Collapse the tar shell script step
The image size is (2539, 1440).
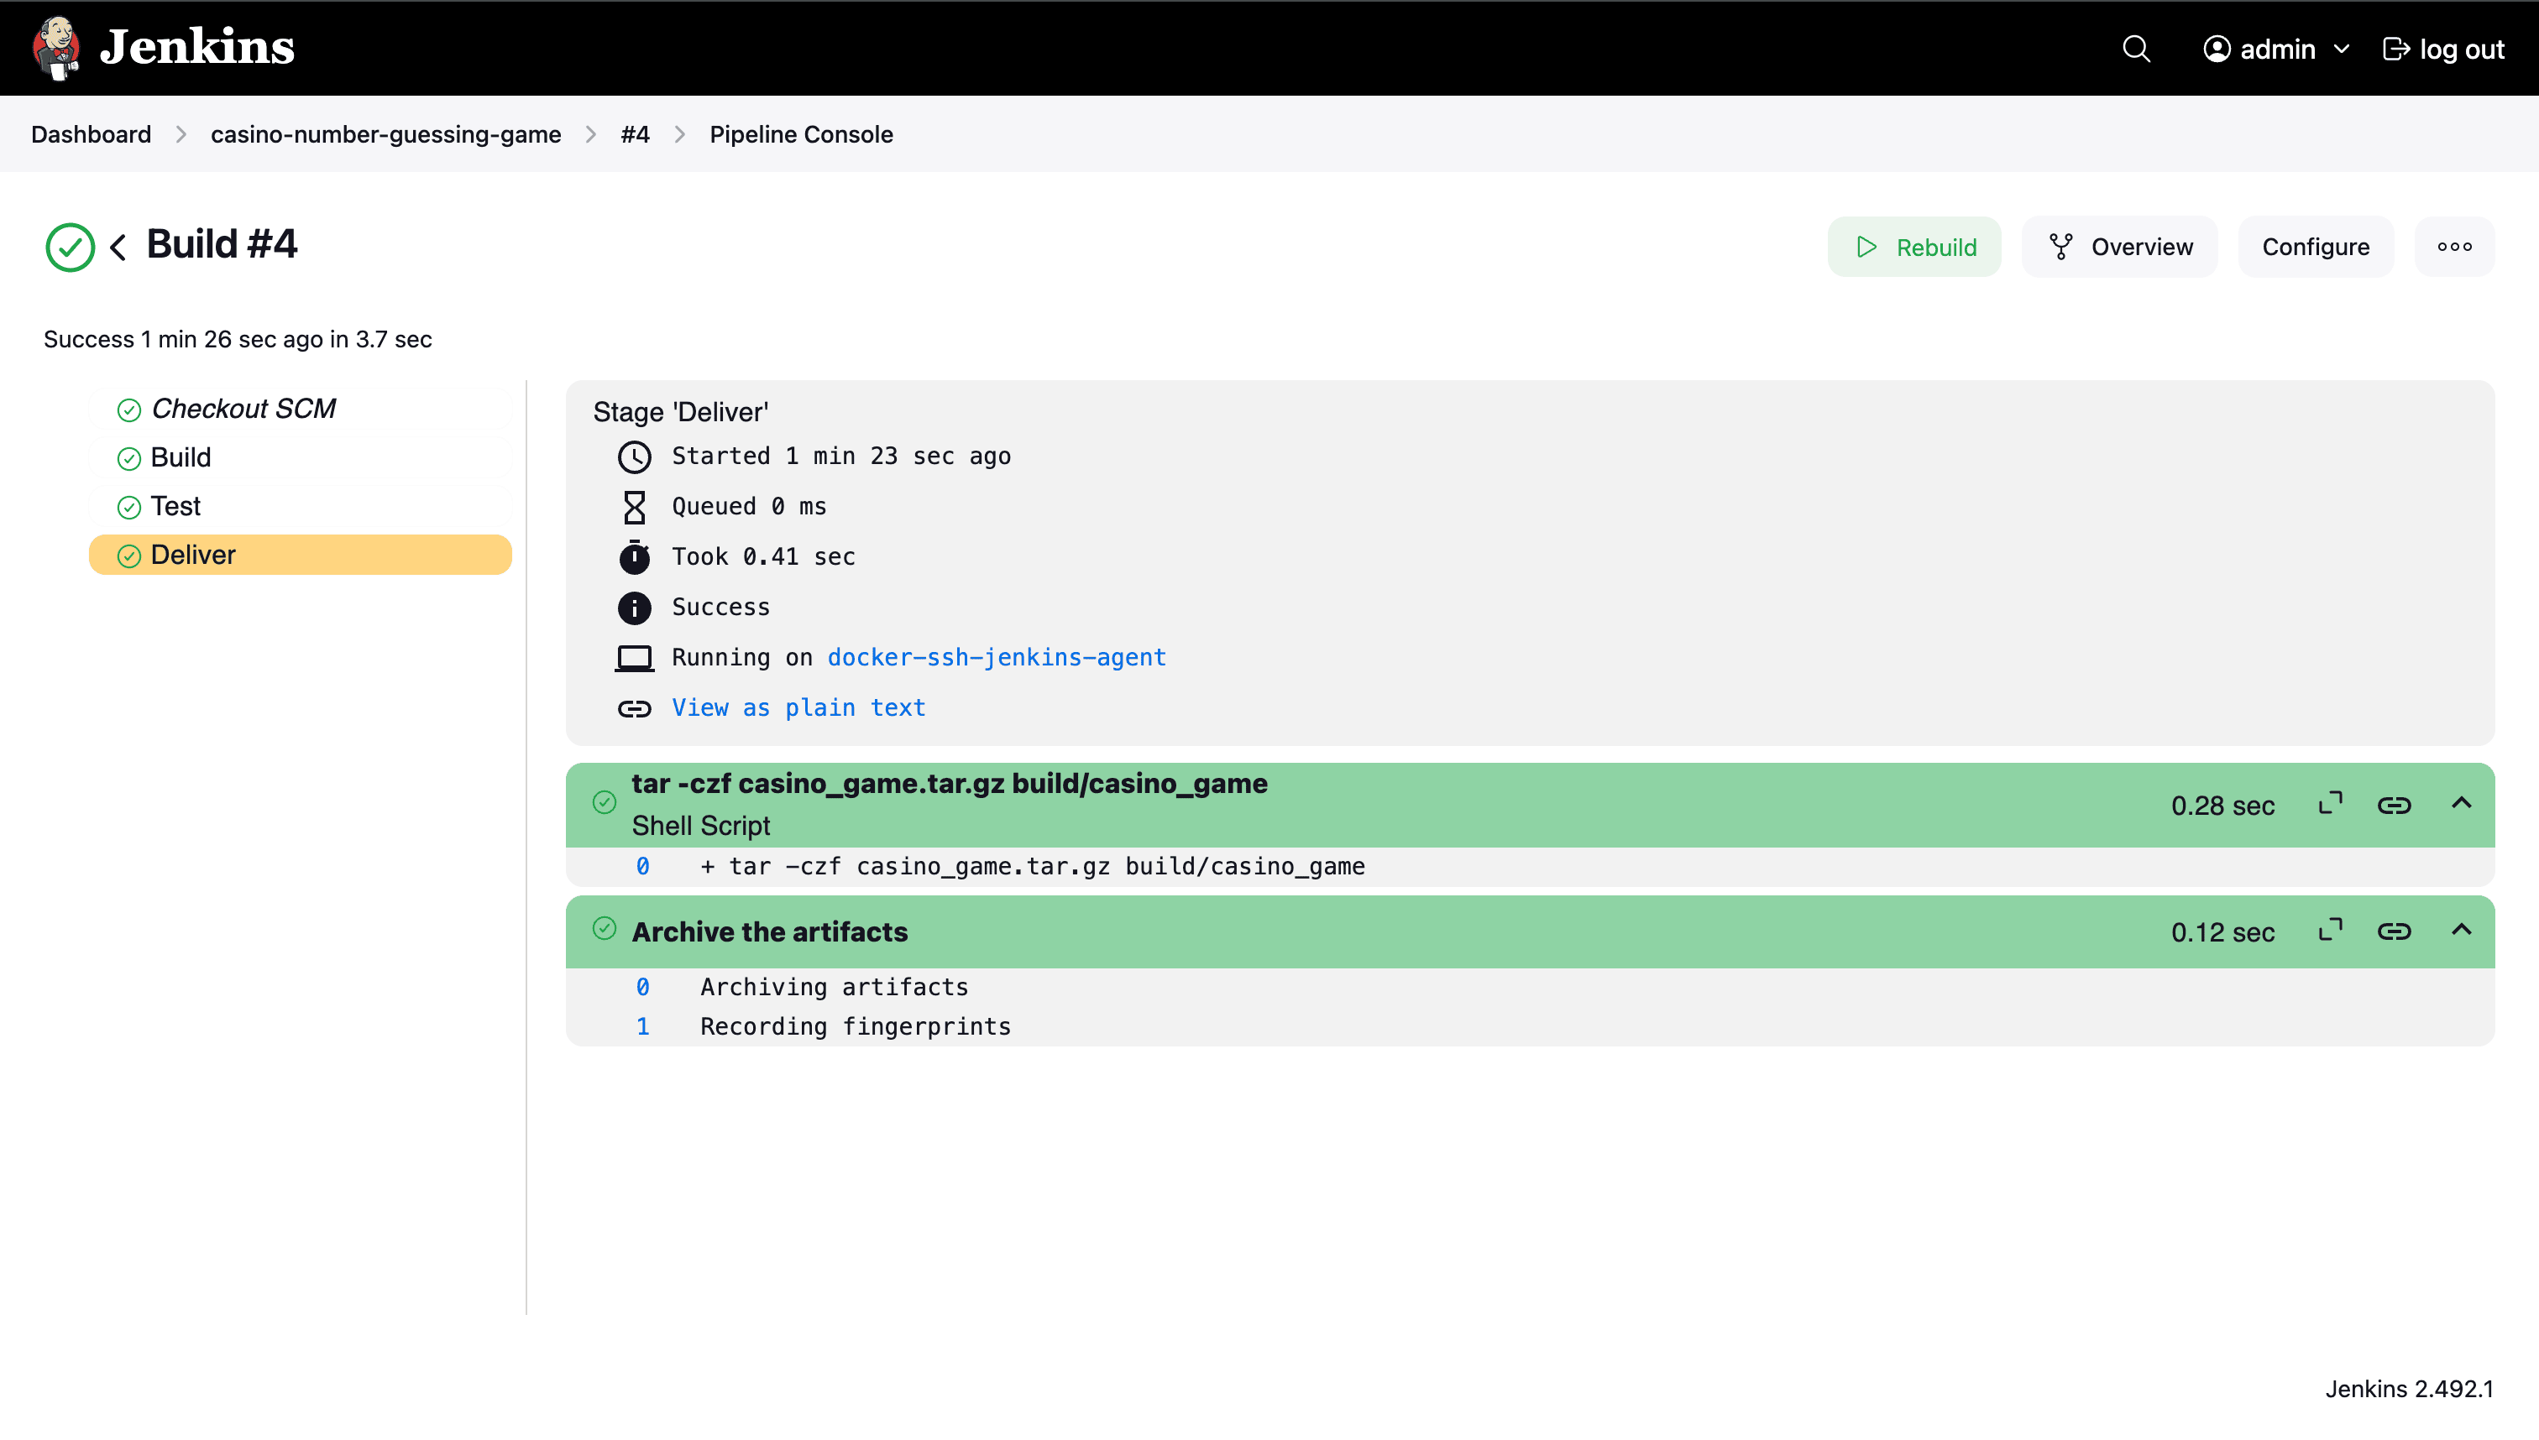coord(2461,804)
